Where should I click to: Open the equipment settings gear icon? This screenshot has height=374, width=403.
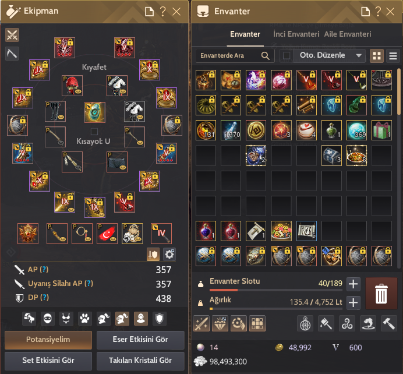pyautogui.click(x=169, y=254)
